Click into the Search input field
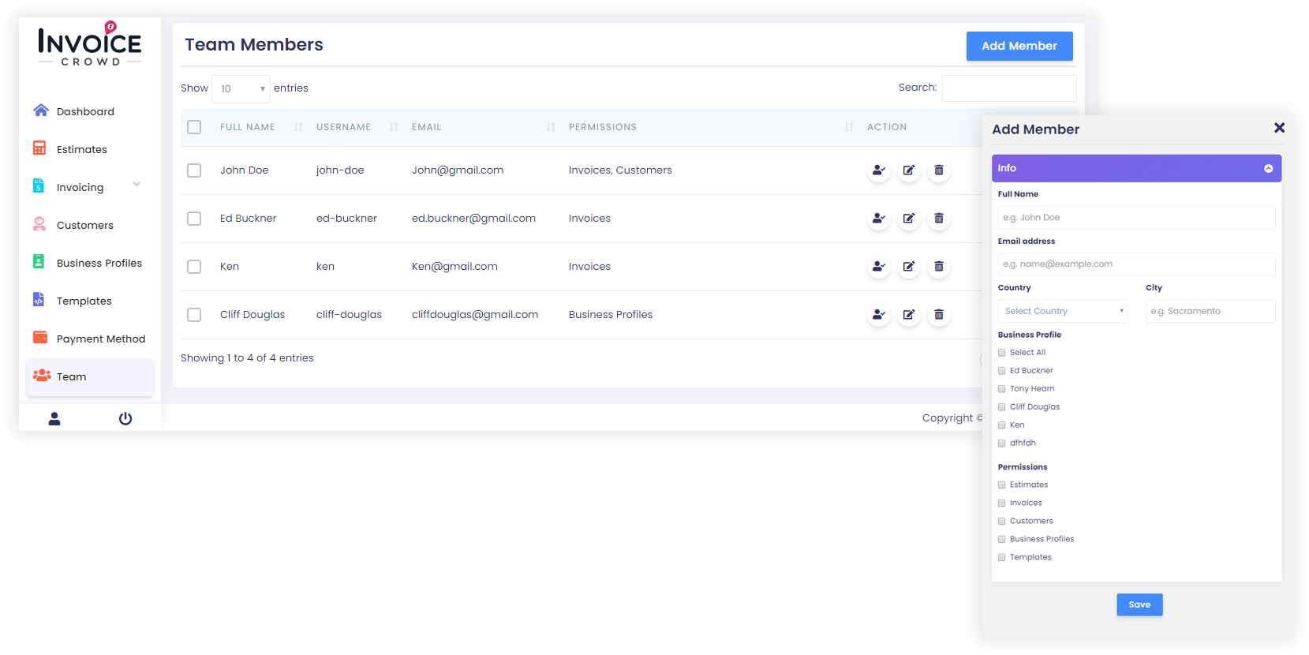This screenshot has height=655, width=1309. click(x=1008, y=88)
